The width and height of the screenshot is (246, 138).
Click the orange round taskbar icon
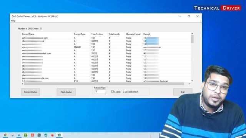point(52,135)
